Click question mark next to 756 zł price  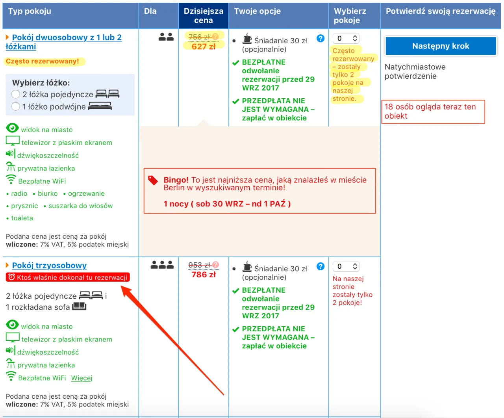[215, 37]
